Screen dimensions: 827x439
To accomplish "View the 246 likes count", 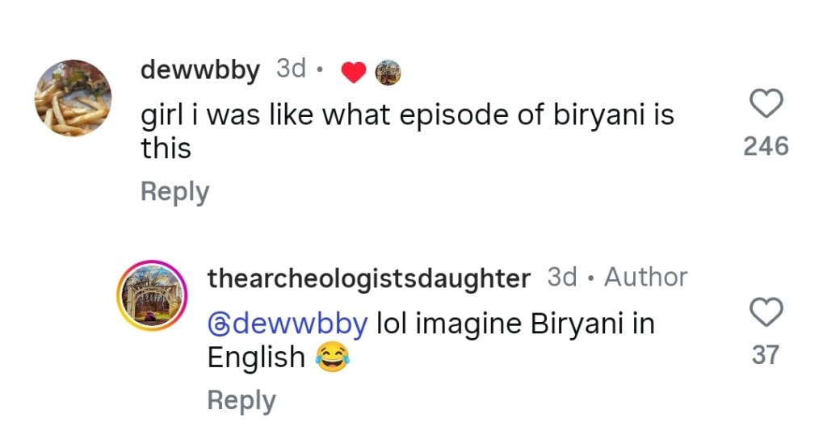I will [x=766, y=146].
